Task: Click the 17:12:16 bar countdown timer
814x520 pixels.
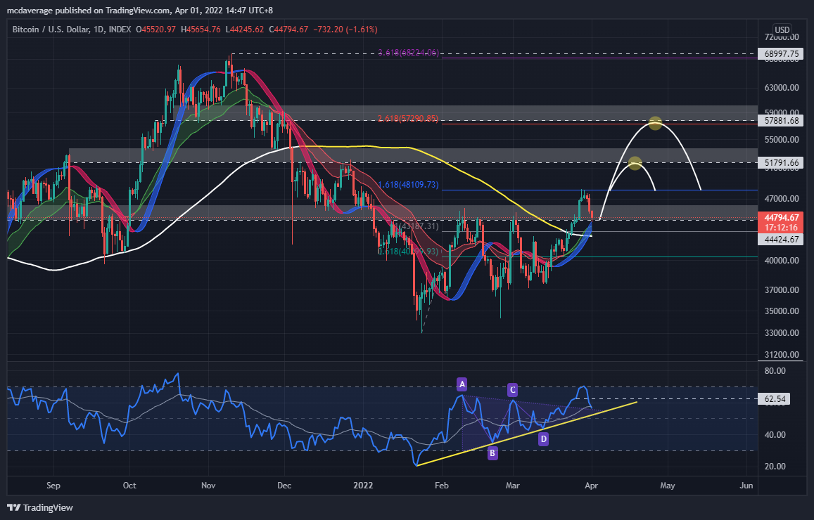Action: pos(782,228)
